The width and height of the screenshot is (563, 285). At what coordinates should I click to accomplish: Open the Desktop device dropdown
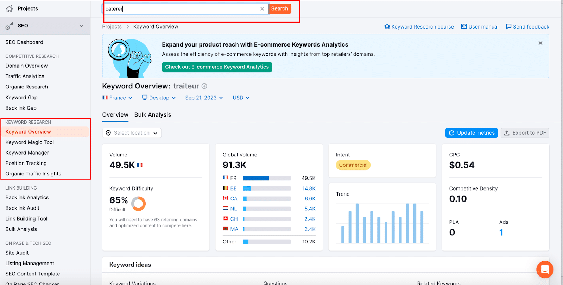tap(159, 98)
